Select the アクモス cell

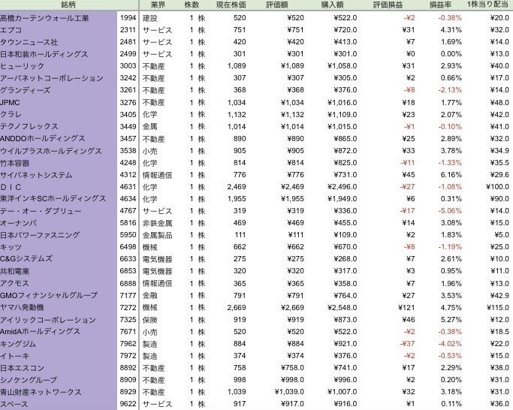(x=14, y=283)
